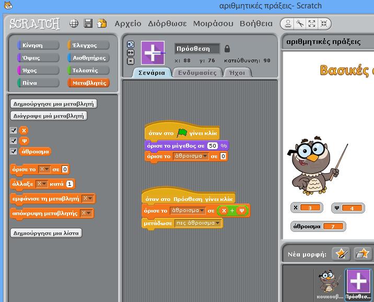Open άθροισμα dropdown in green flag script

point(191,156)
